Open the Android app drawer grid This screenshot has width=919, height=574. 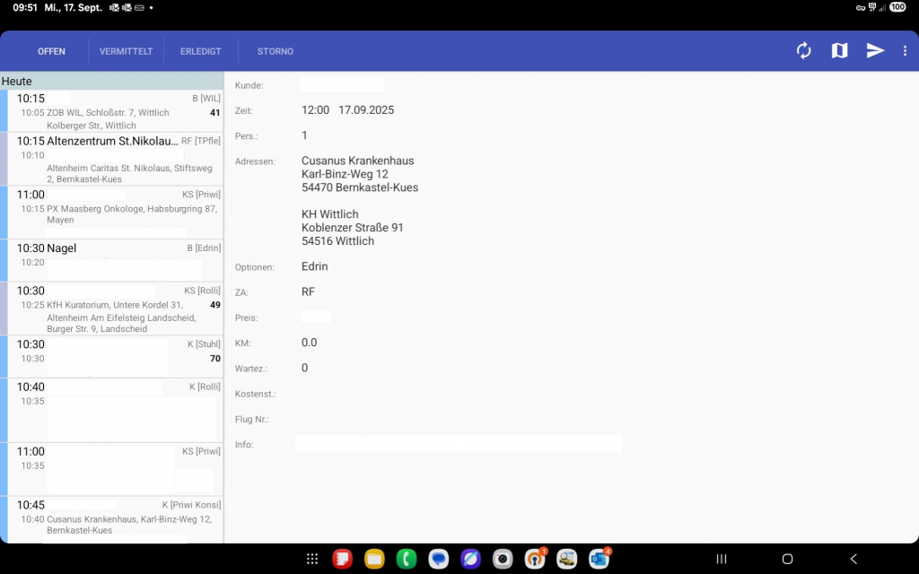click(311, 559)
